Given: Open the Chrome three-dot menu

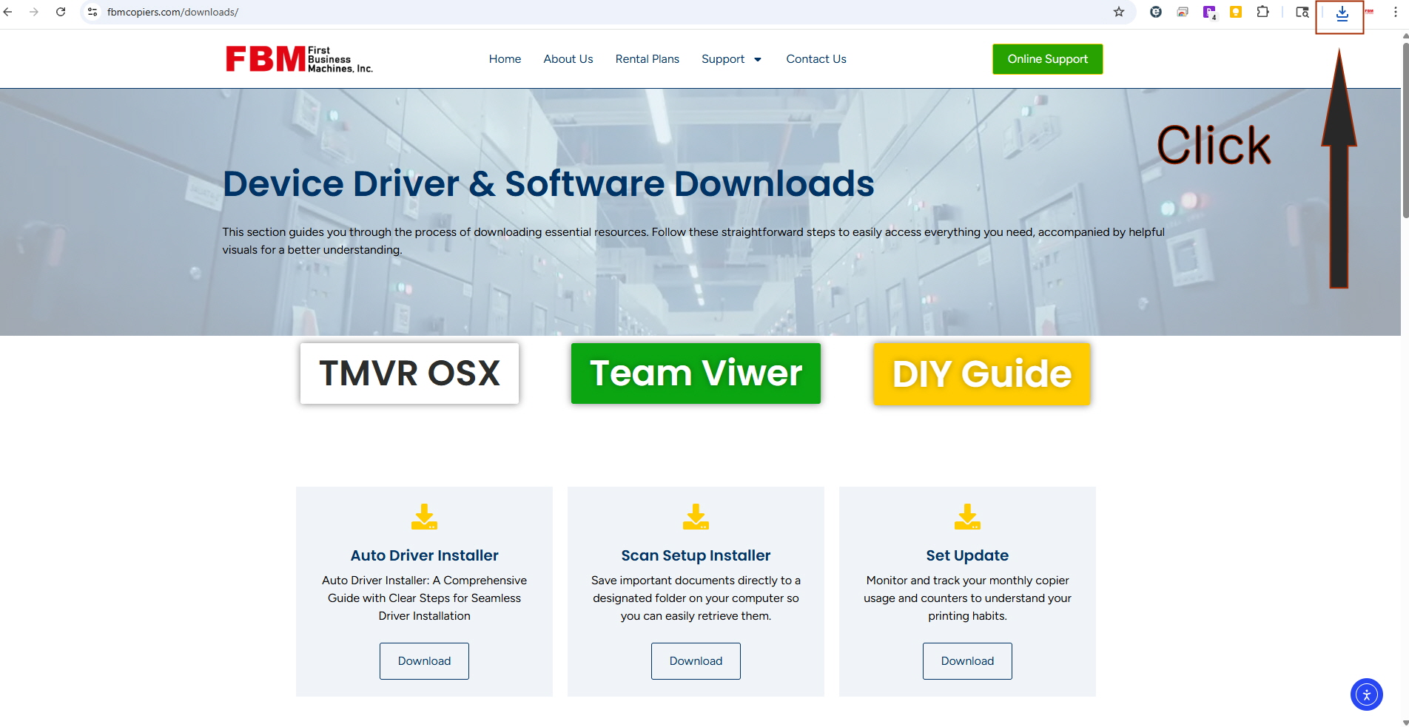Looking at the screenshot, I should click(x=1396, y=12).
